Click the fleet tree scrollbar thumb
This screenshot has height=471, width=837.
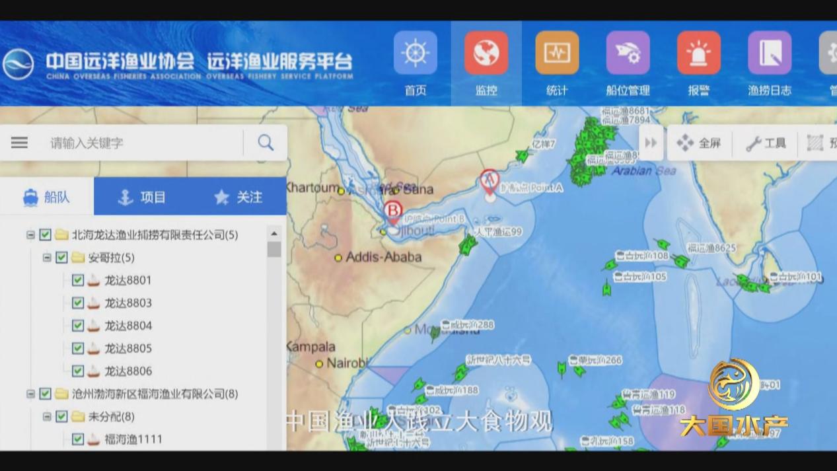(274, 249)
